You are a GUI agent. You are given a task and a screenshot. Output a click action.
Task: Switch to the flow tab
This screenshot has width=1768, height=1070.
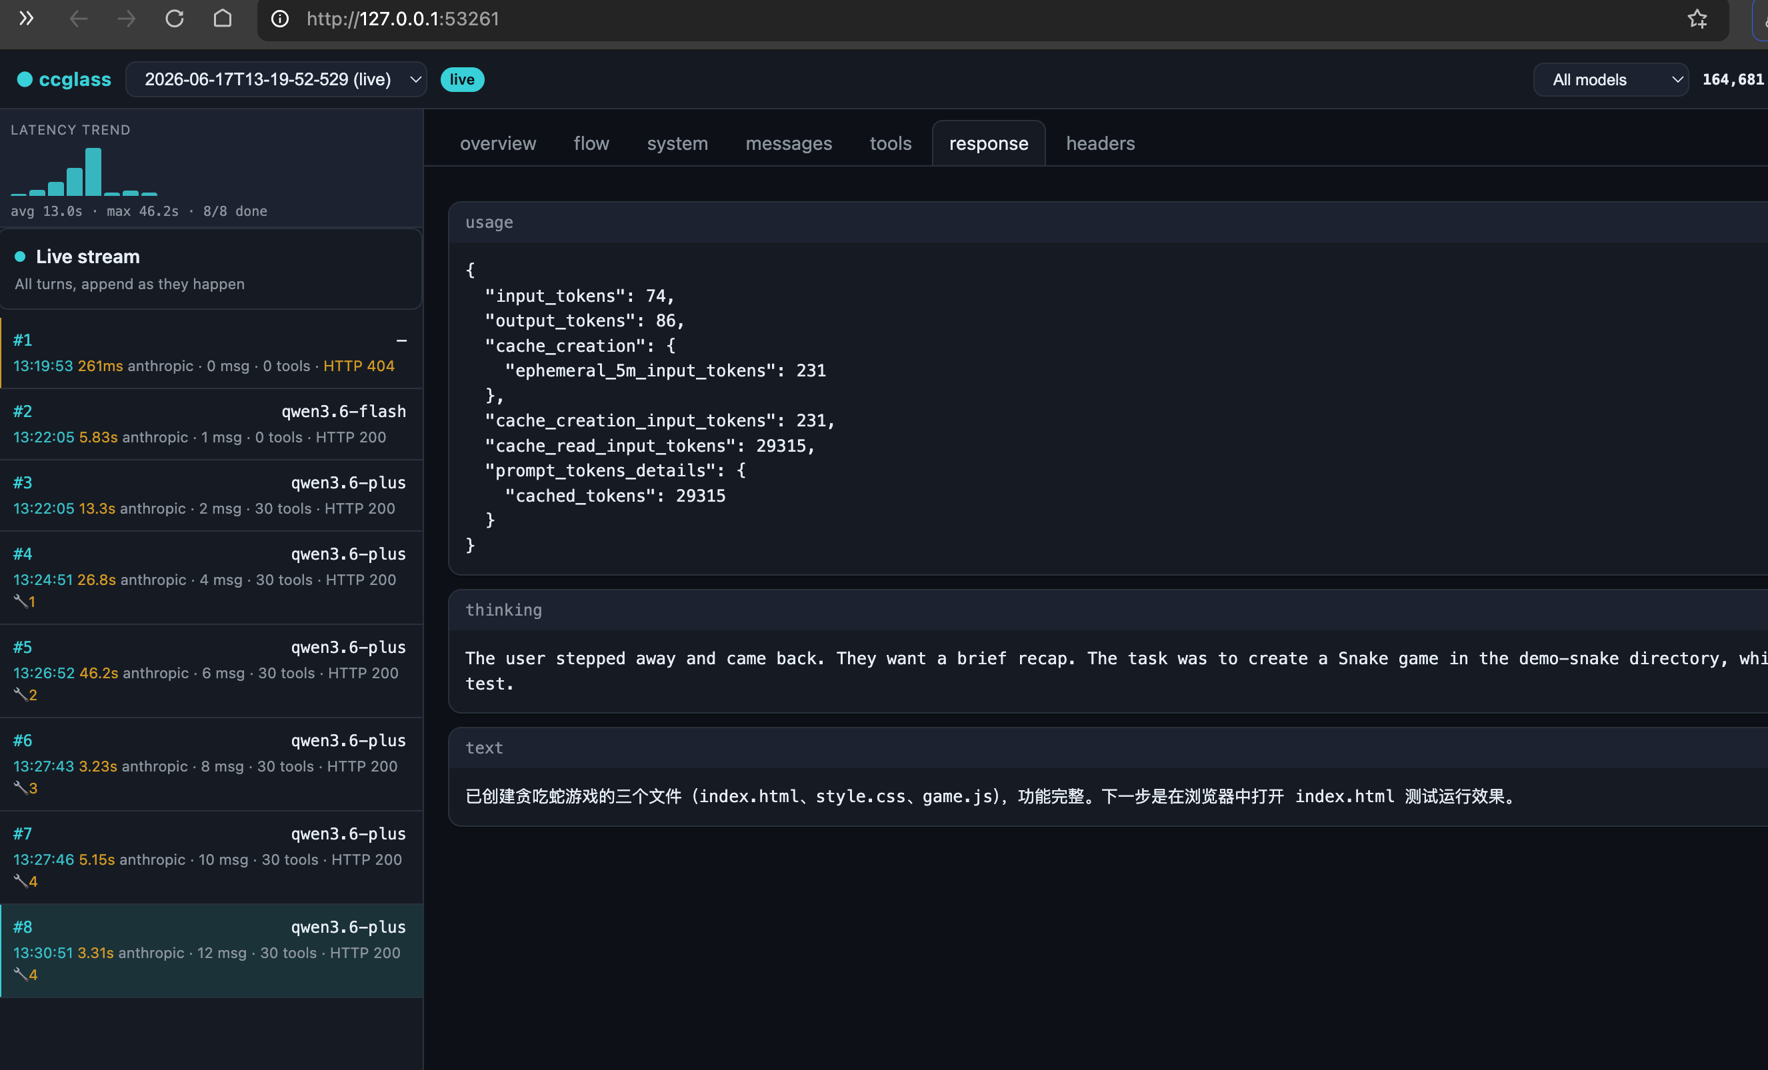[x=591, y=143]
